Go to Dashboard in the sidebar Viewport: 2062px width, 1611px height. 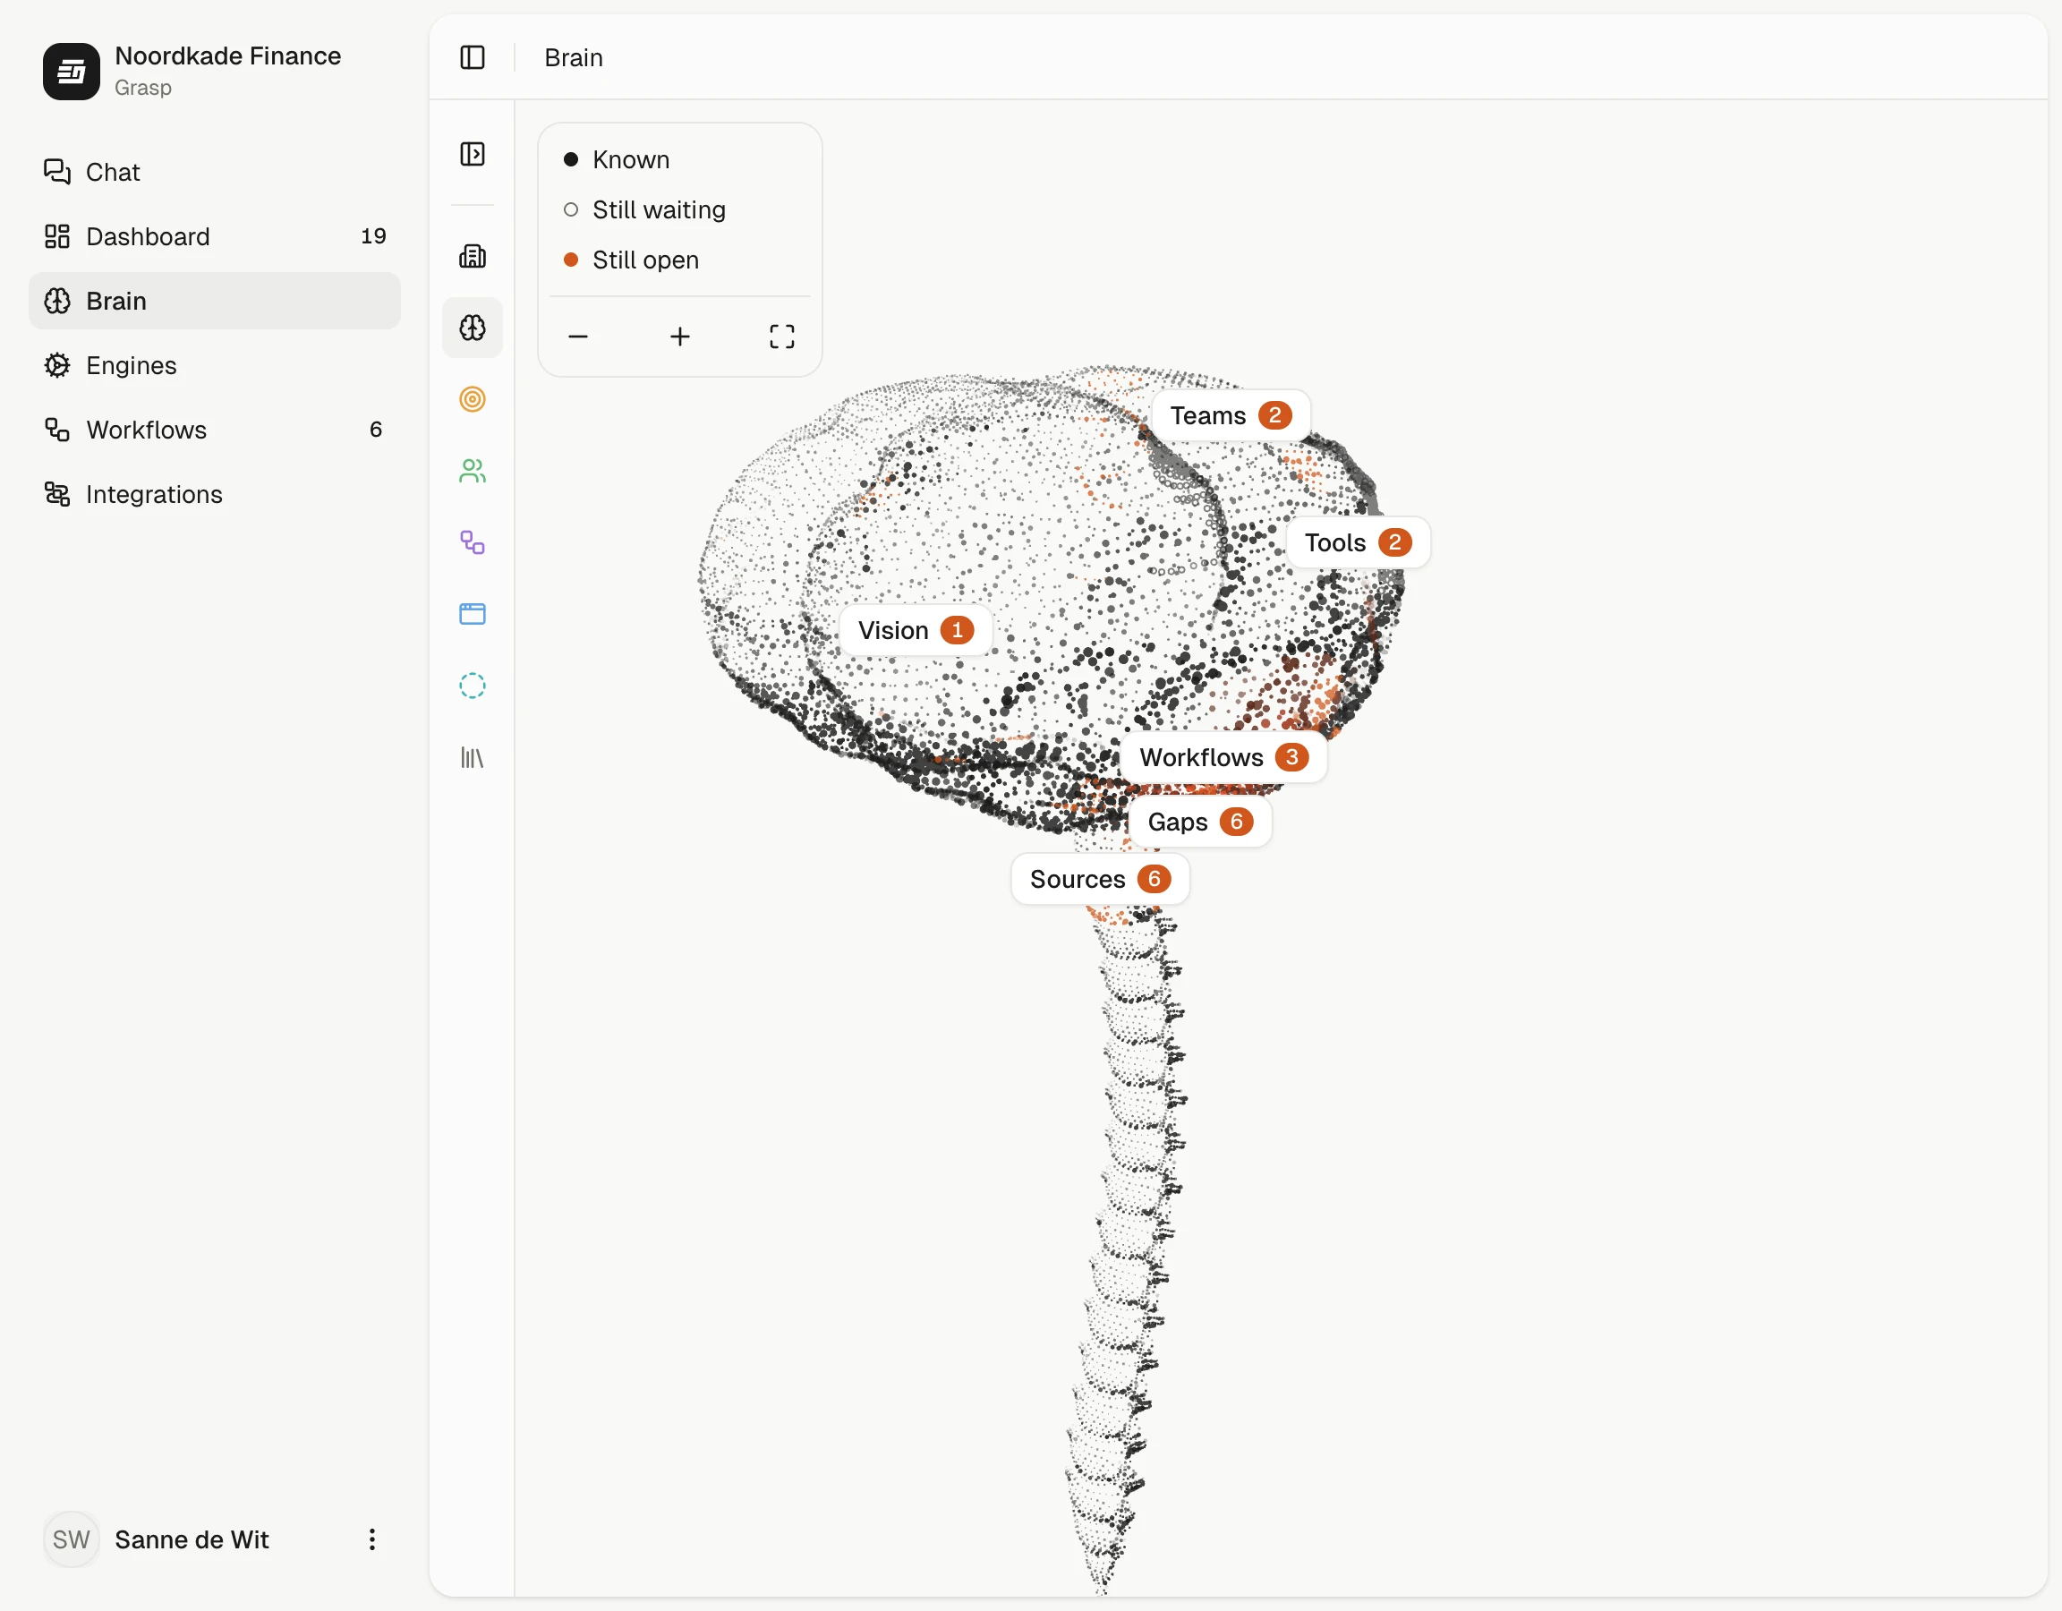click(214, 236)
